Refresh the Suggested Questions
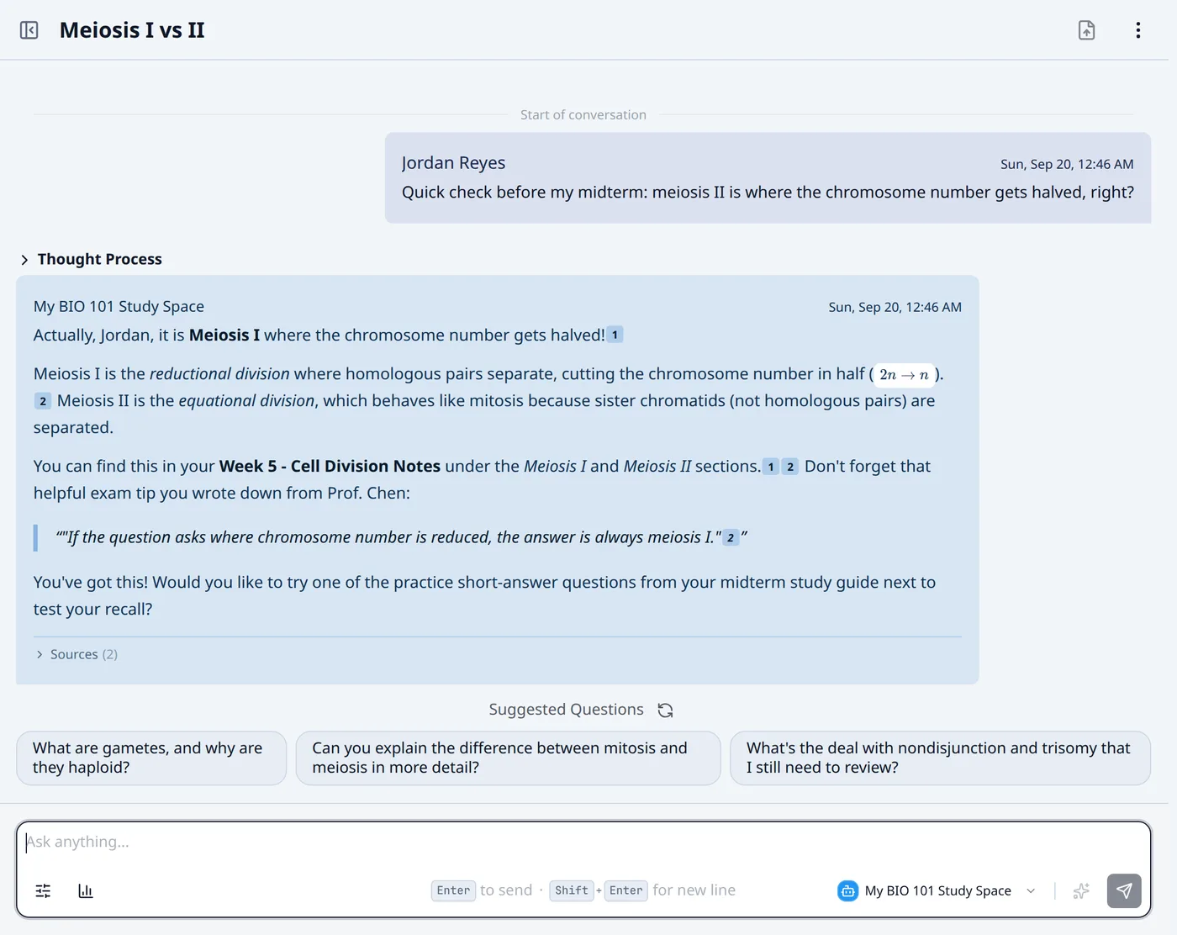 [x=665, y=710]
